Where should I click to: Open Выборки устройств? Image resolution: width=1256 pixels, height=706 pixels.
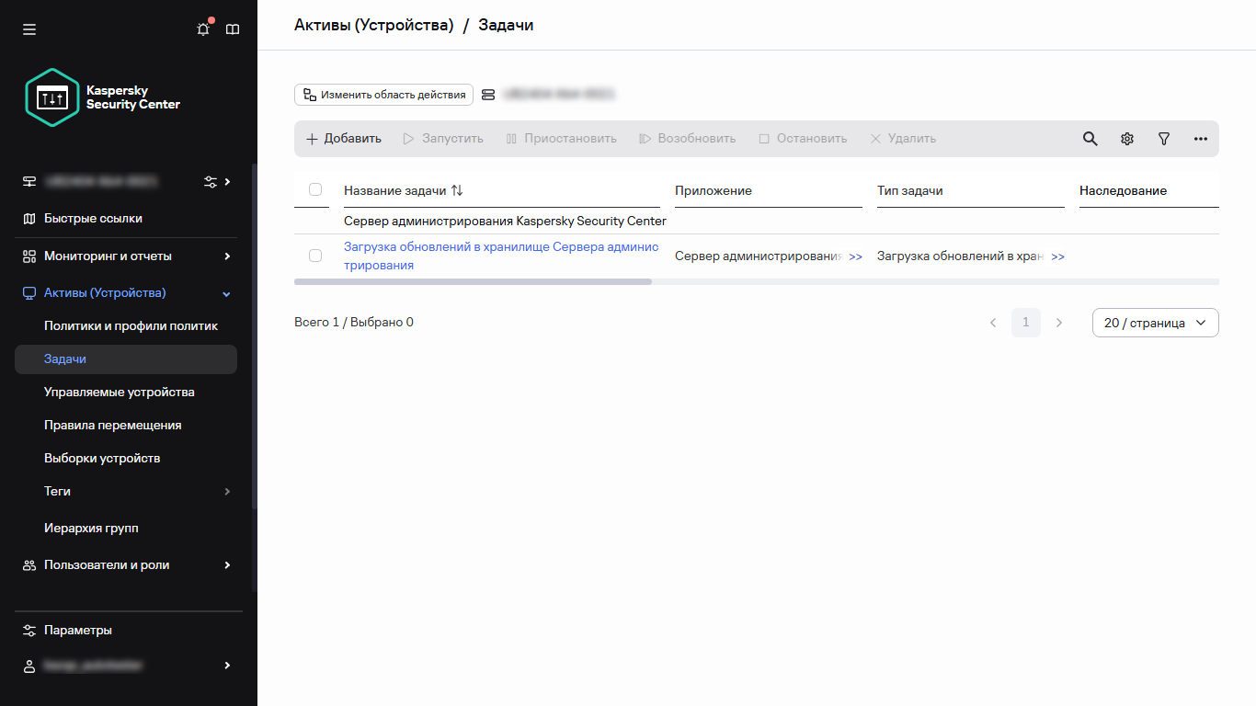point(102,459)
